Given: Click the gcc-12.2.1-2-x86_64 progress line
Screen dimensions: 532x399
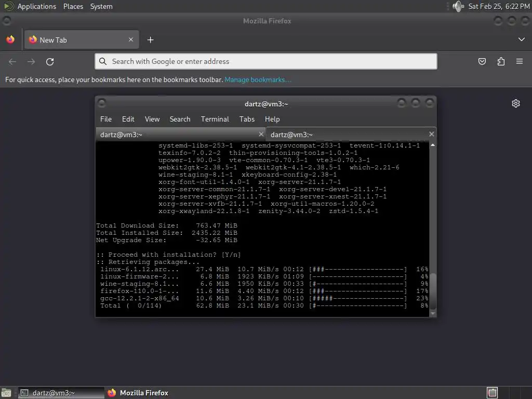Looking at the screenshot, I should click(264, 299).
